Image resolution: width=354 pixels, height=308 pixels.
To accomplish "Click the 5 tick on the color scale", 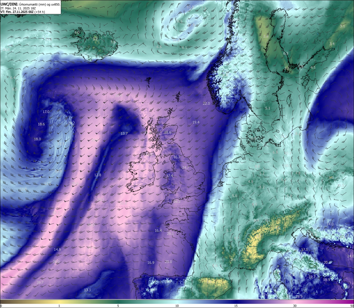I will [x=118, y=306].
